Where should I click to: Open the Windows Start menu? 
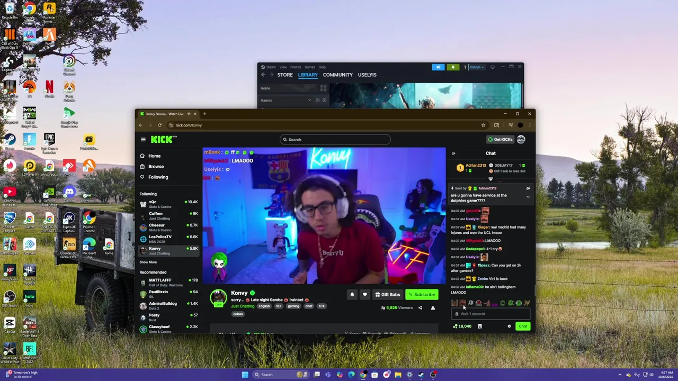coord(245,375)
